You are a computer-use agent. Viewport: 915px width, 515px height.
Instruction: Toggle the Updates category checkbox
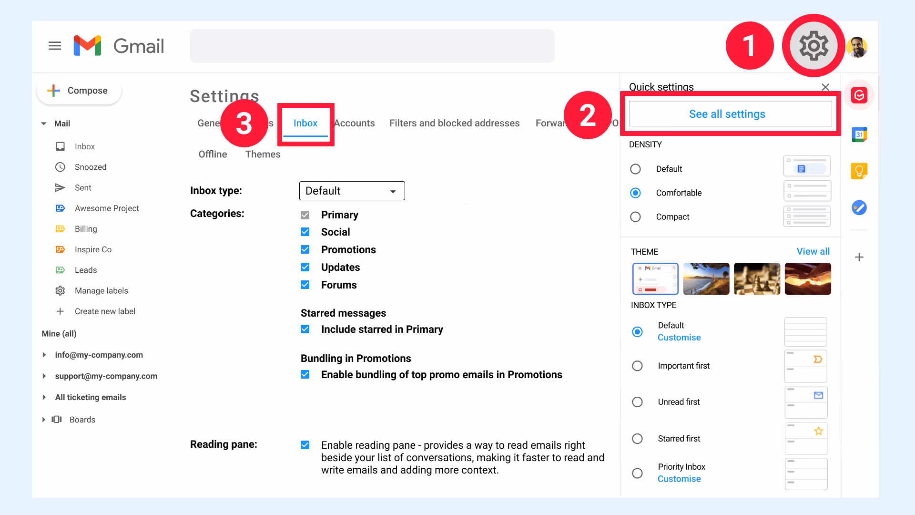pos(305,268)
